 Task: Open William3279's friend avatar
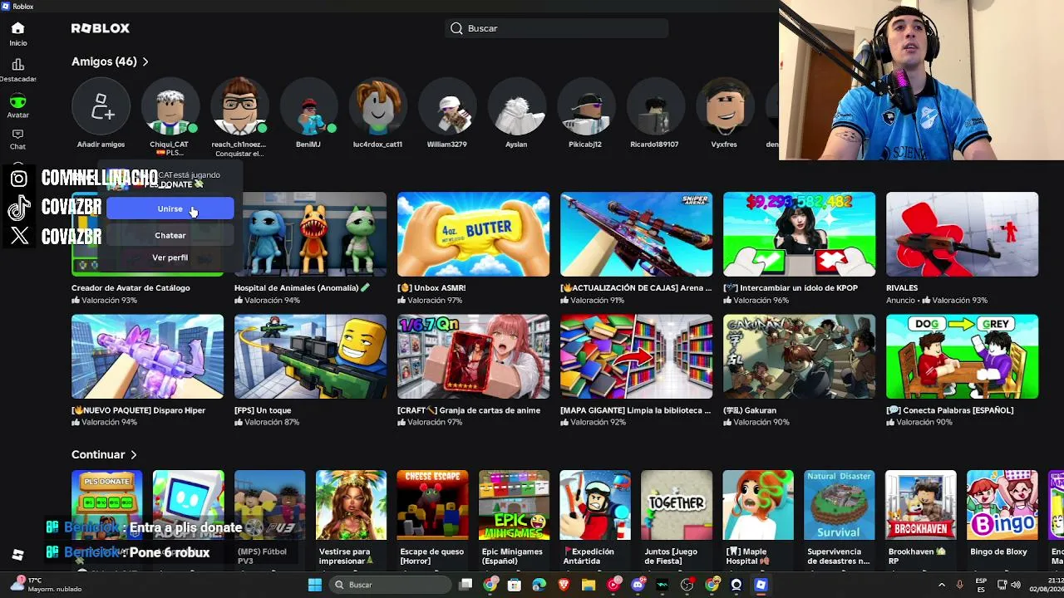pyautogui.click(x=446, y=107)
